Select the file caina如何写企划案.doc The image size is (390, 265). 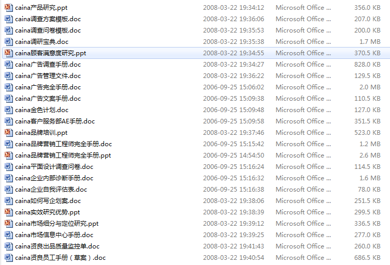pyautogui.click(x=48, y=201)
